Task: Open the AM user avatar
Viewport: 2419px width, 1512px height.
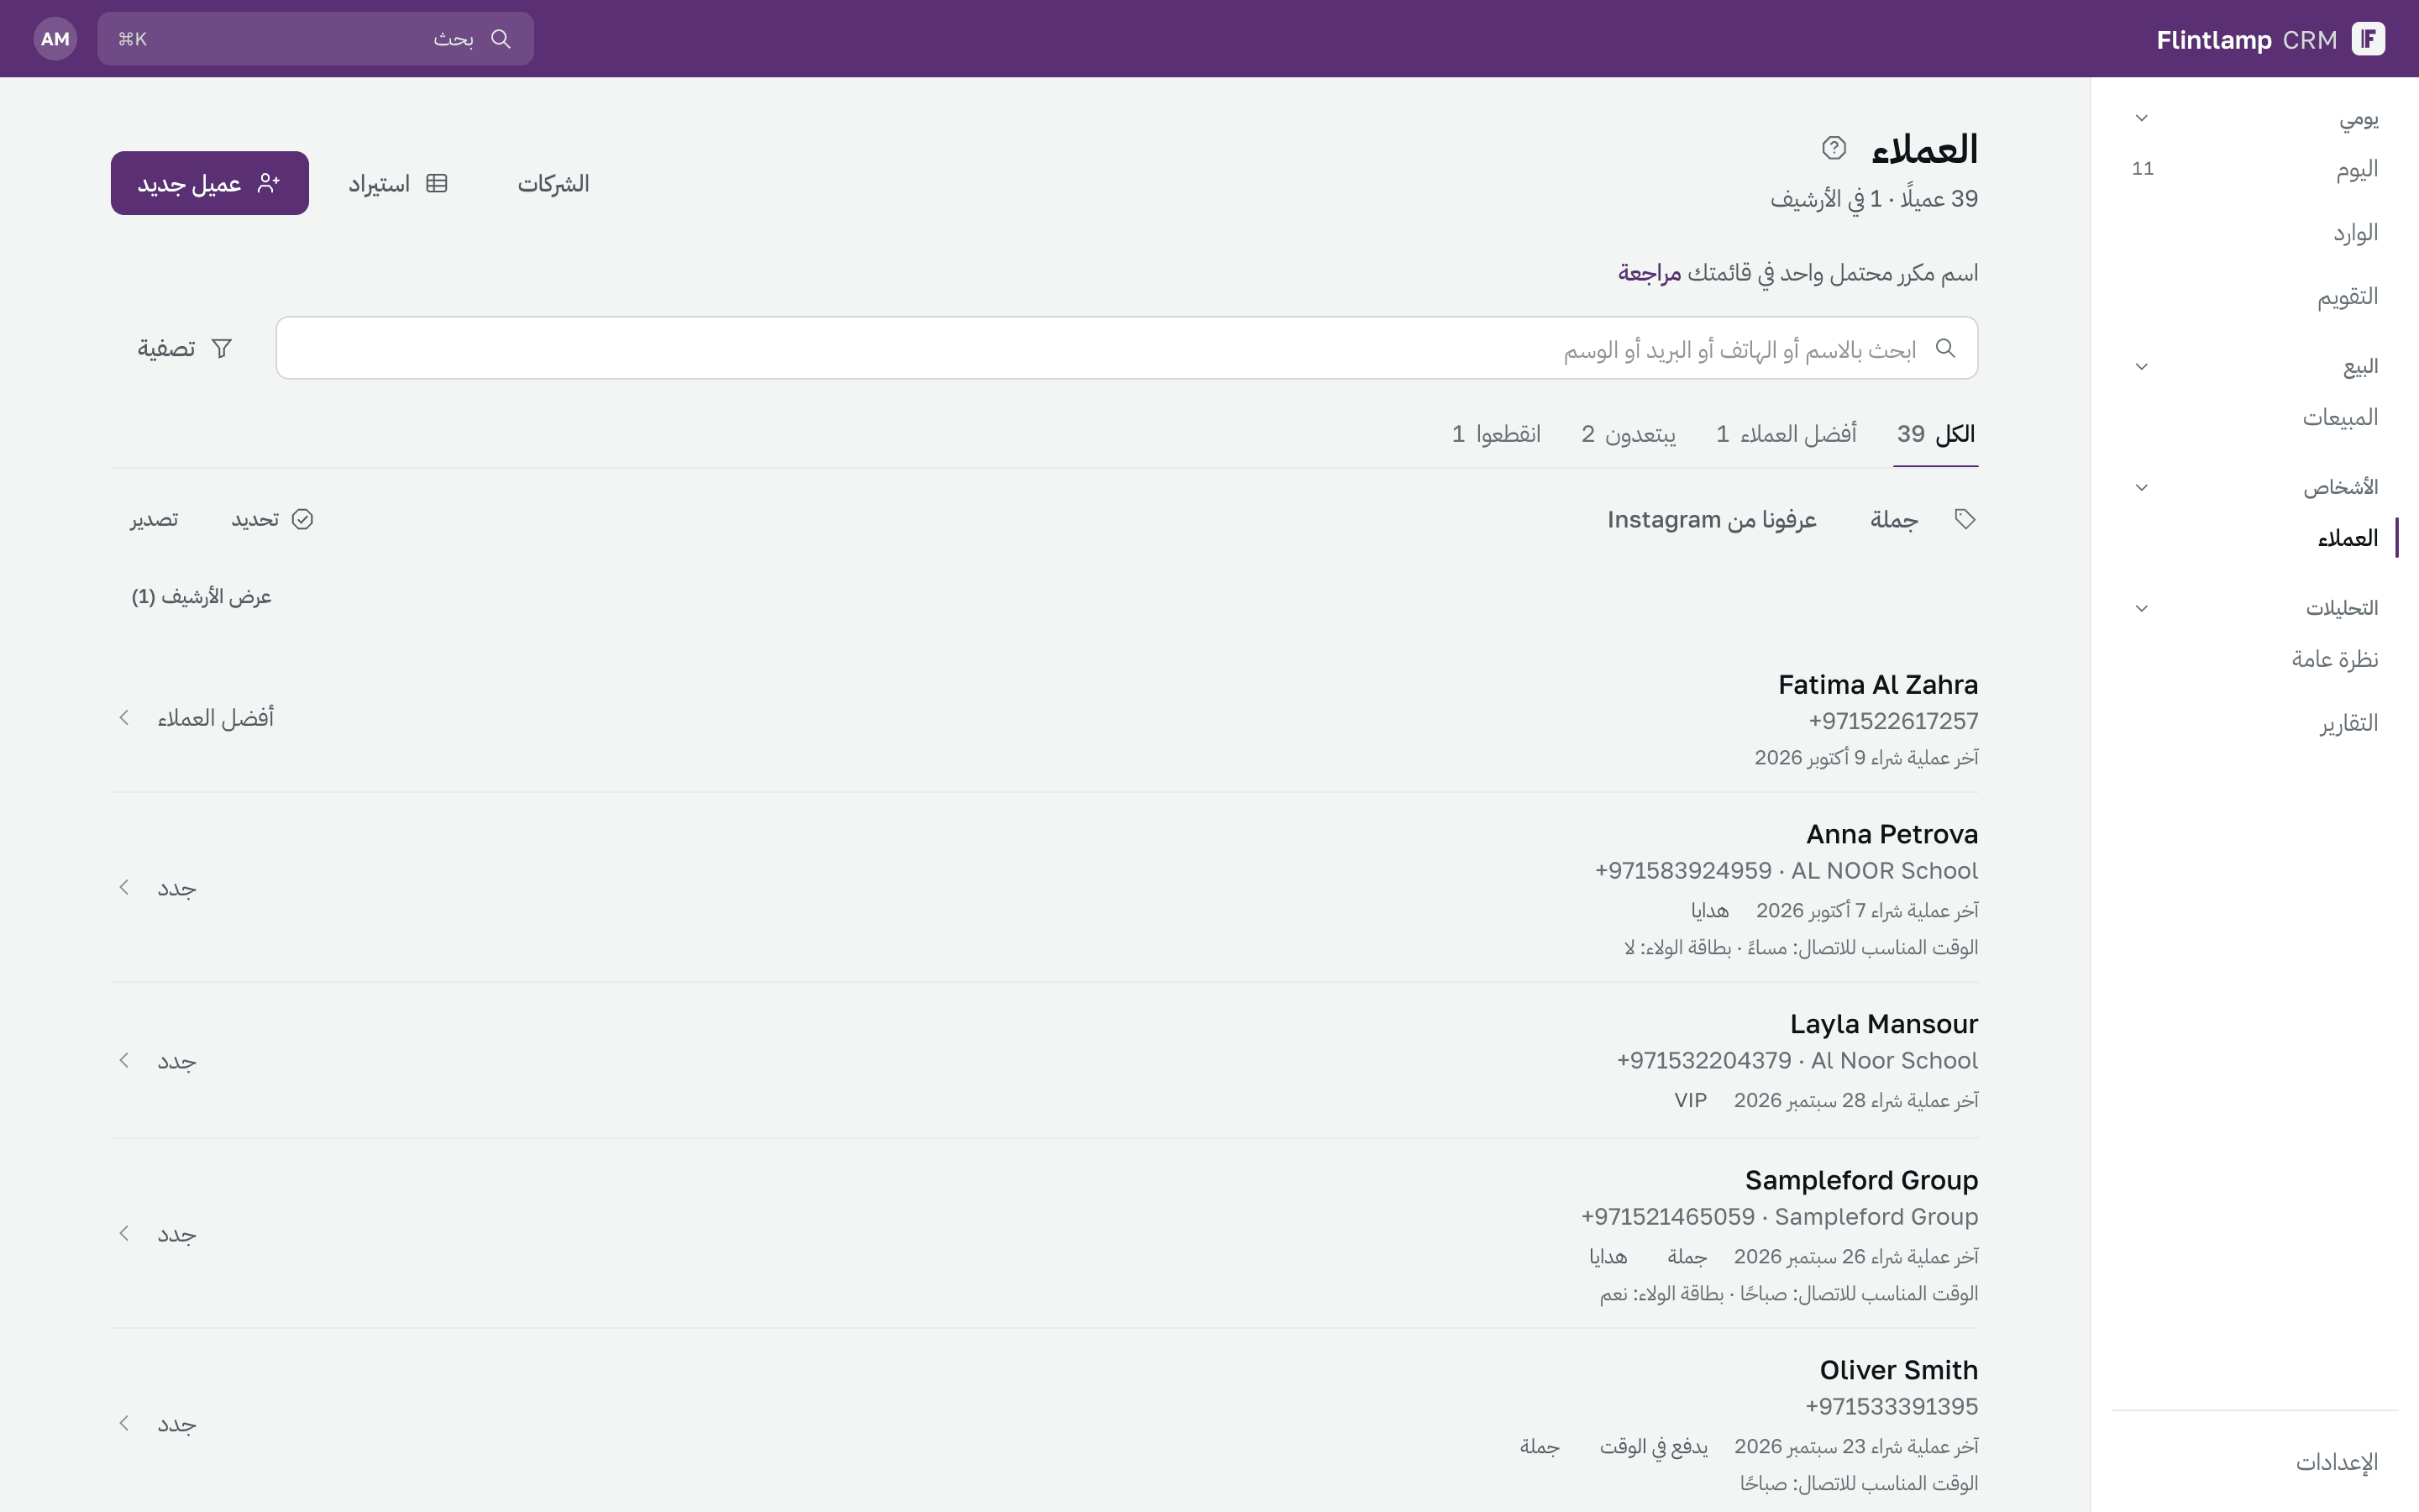Action: 55,39
